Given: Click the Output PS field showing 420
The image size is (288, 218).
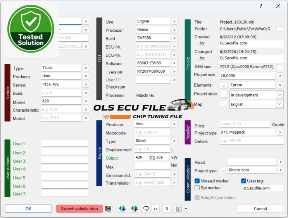Looking at the screenshot, I should [141, 157].
